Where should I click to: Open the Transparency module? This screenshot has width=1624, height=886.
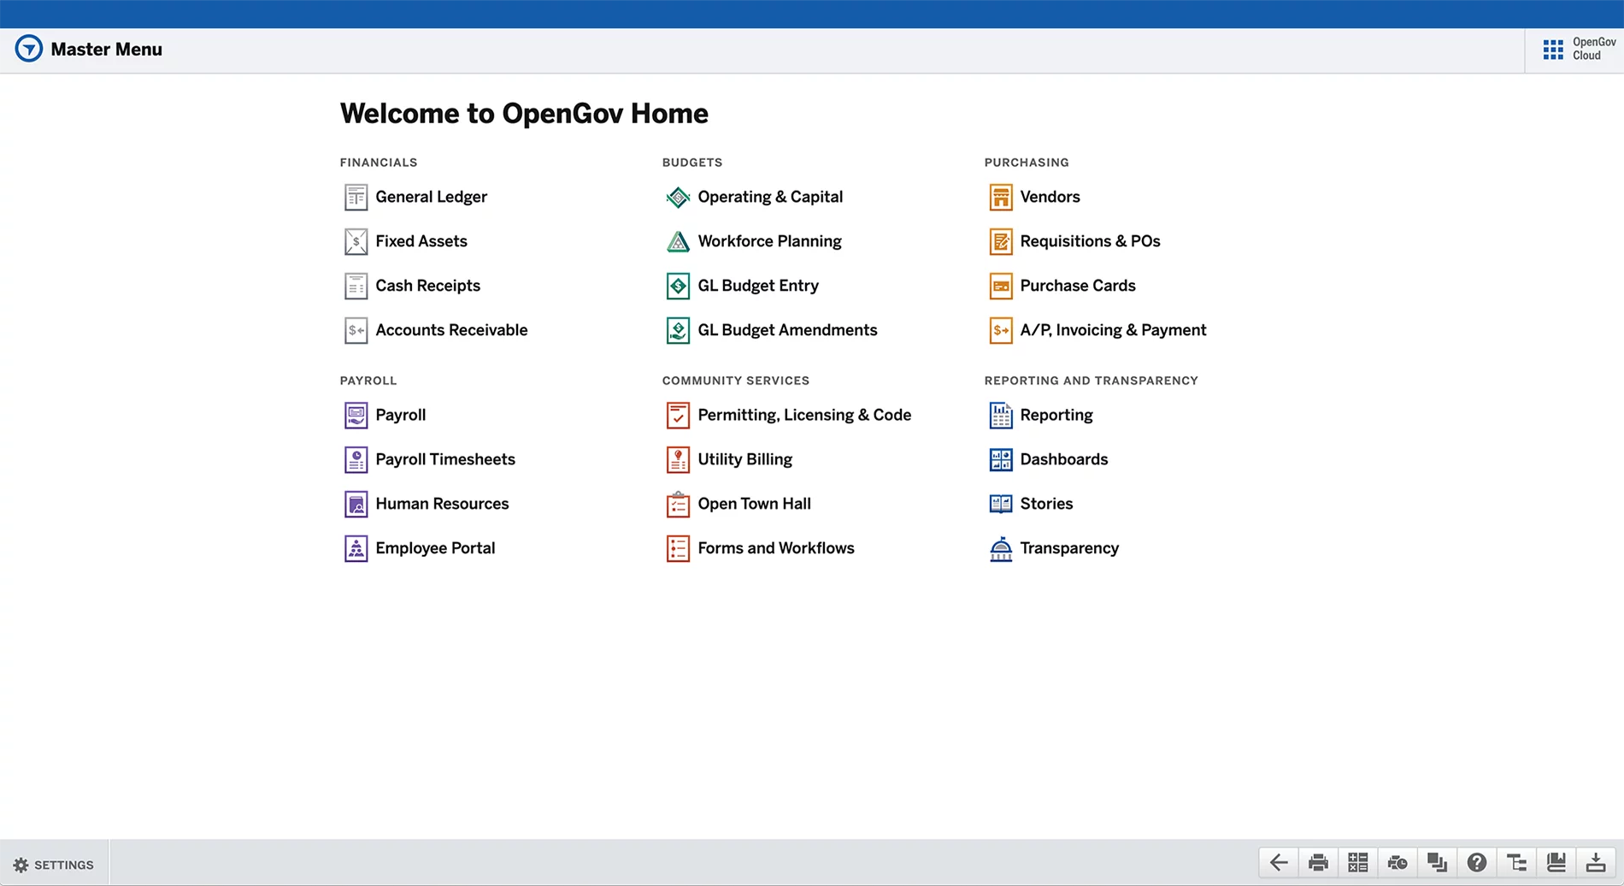(x=1069, y=548)
